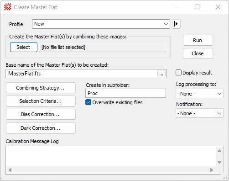Click the log scroll down arrow
This screenshot has height=181, width=229.
219,162
